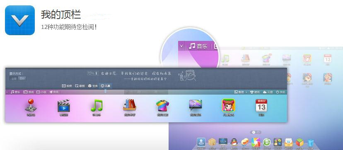Viewport: 343px width, 150px height.
Task: Click the double-chevron handle below the panel
Action: pyautogui.click(x=105, y=91)
